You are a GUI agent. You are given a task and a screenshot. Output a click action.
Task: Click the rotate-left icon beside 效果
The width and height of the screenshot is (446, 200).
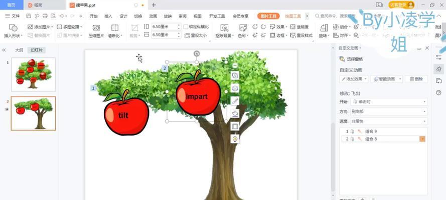[255, 27]
